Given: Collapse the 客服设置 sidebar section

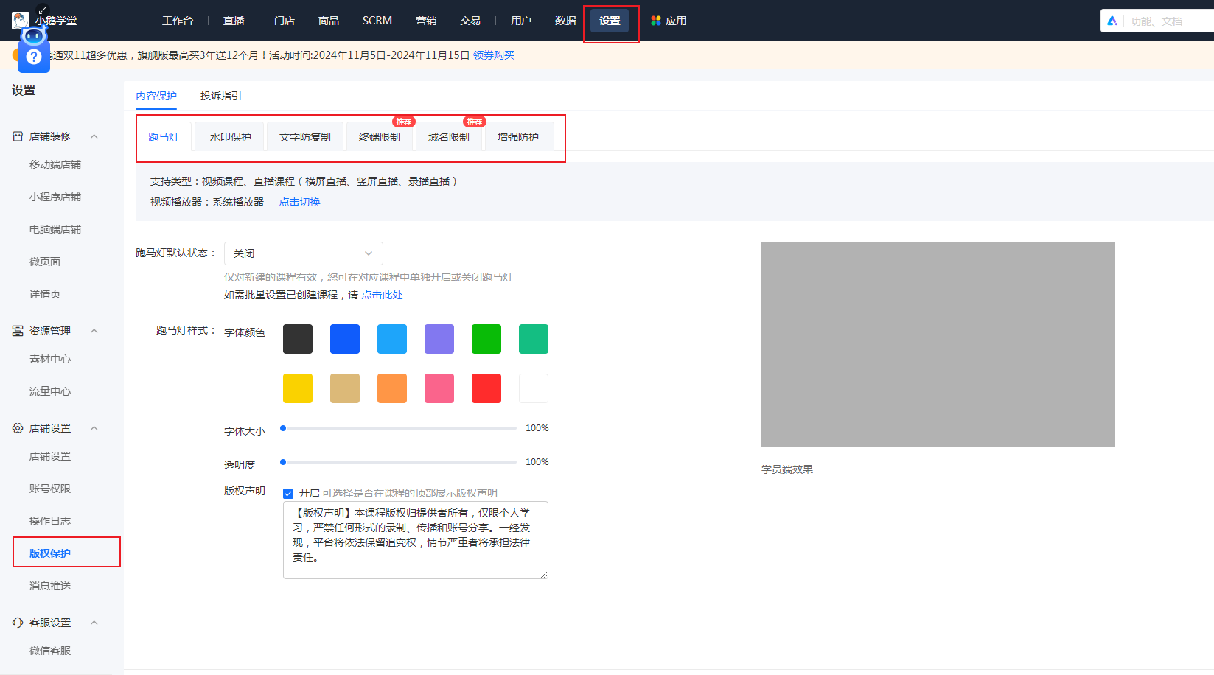Looking at the screenshot, I should 94,622.
